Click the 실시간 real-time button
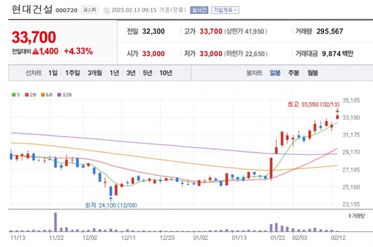Viewport: 373px width, 247px height. pos(198,10)
